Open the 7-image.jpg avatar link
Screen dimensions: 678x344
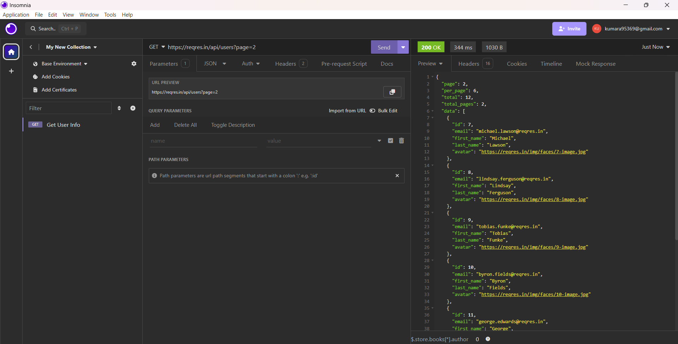[x=533, y=152]
